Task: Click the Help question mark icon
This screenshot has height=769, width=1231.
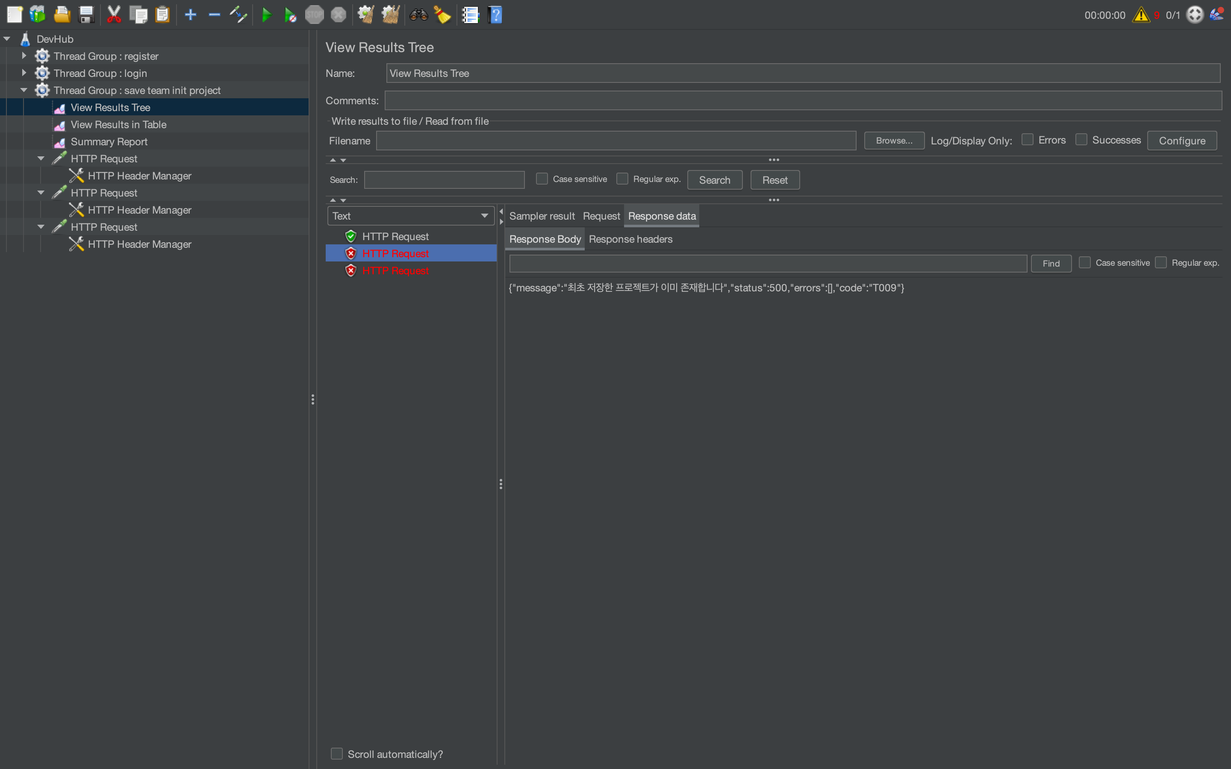Action: pos(495,15)
